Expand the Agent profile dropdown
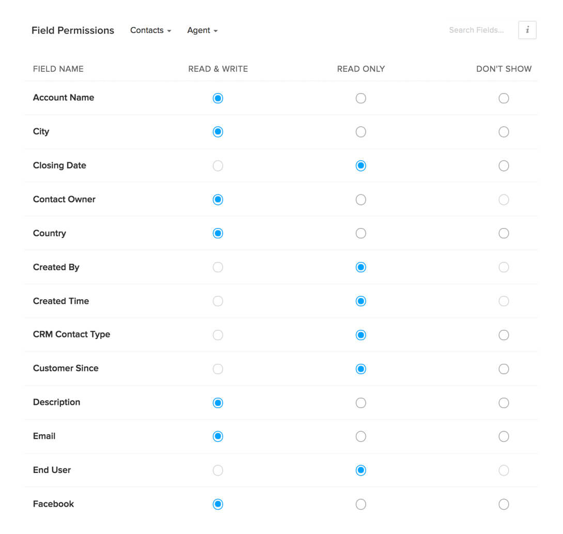 202,30
